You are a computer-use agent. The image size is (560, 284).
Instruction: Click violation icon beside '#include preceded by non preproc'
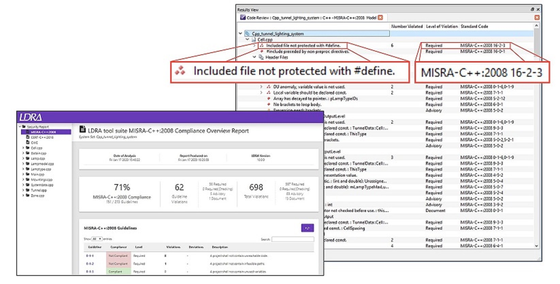click(262, 51)
